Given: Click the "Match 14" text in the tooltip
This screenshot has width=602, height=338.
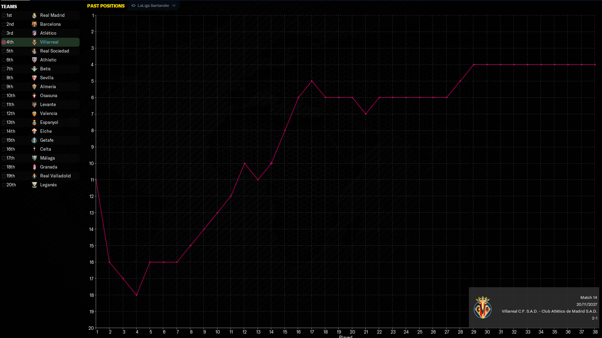Looking at the screenshot, I should point(589,298).
